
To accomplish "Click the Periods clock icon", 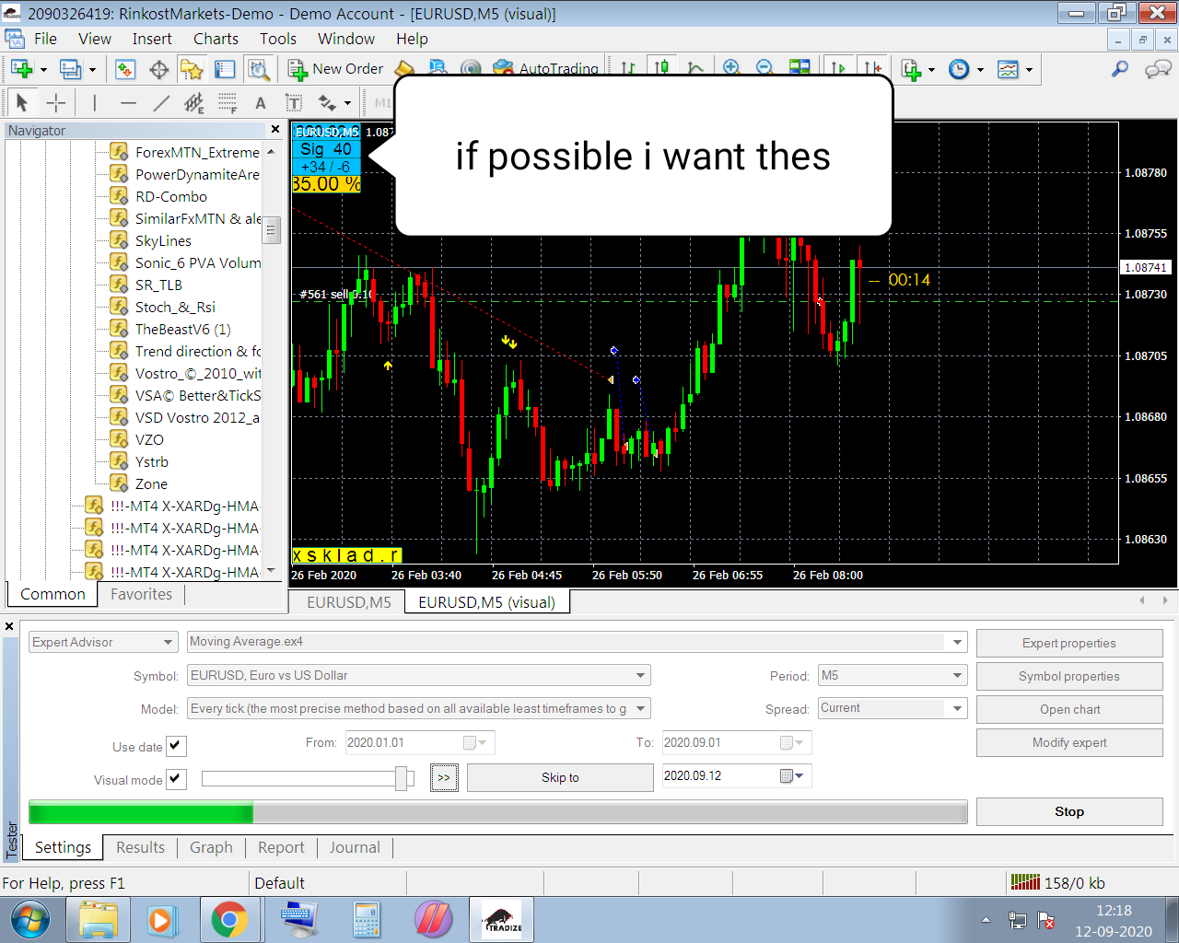I will pyautogui.click(x=959, y=69).
